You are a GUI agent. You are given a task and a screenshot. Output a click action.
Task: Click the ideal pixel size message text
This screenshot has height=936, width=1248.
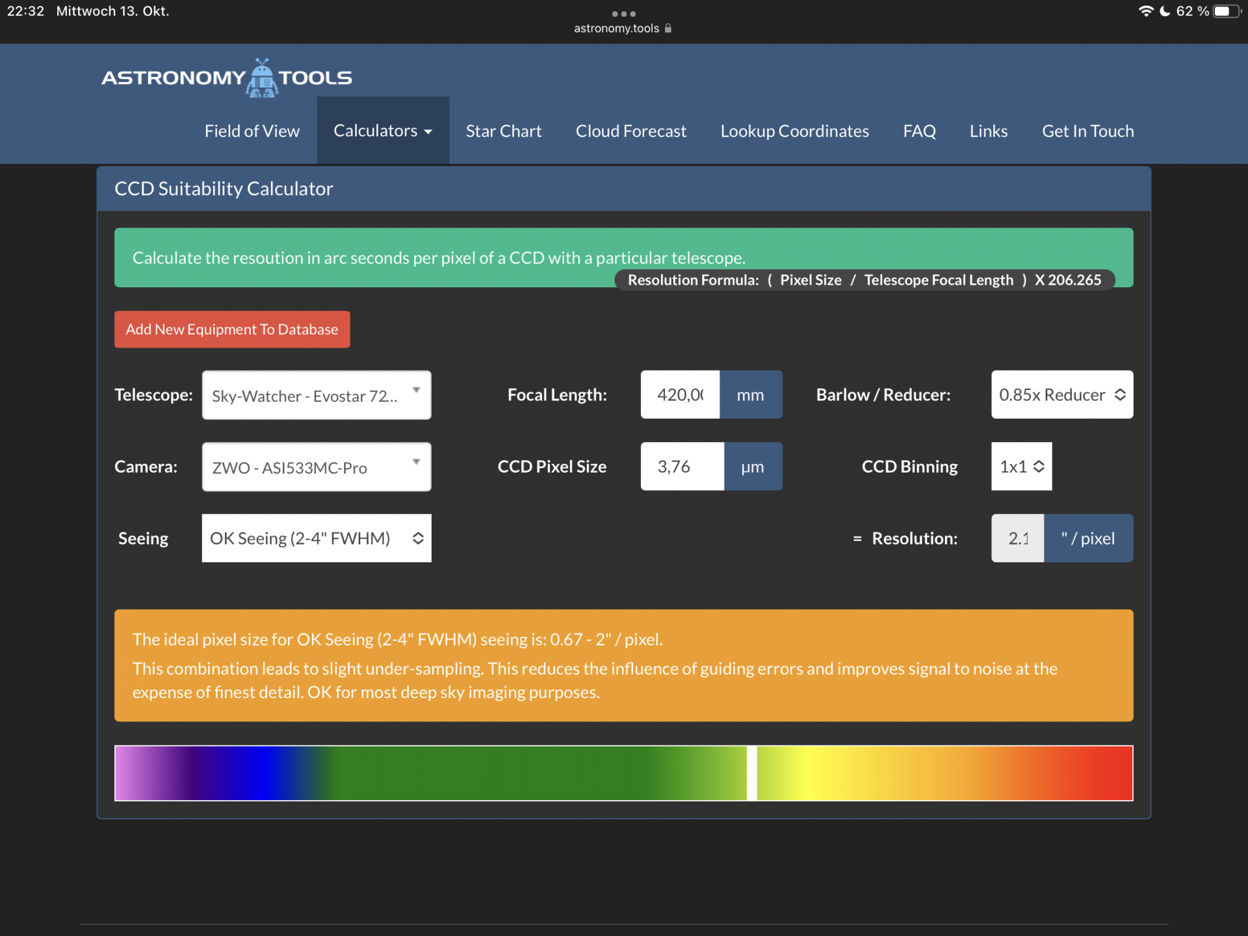[397, 640]
